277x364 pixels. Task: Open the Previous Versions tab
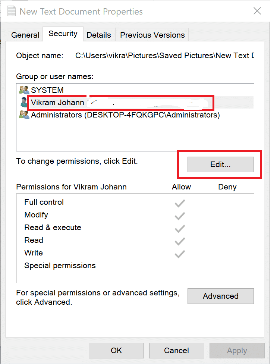pos(152,35)
